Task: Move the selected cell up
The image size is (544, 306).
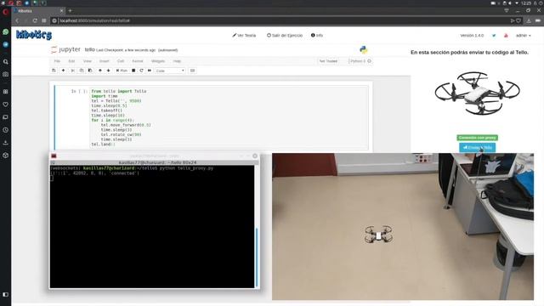Action: pos(100,71)
